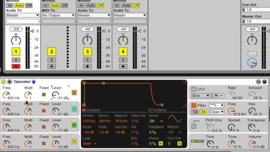Toggle Fixed mode for oscillator C
270x152 pixels.
coord(44,111)
